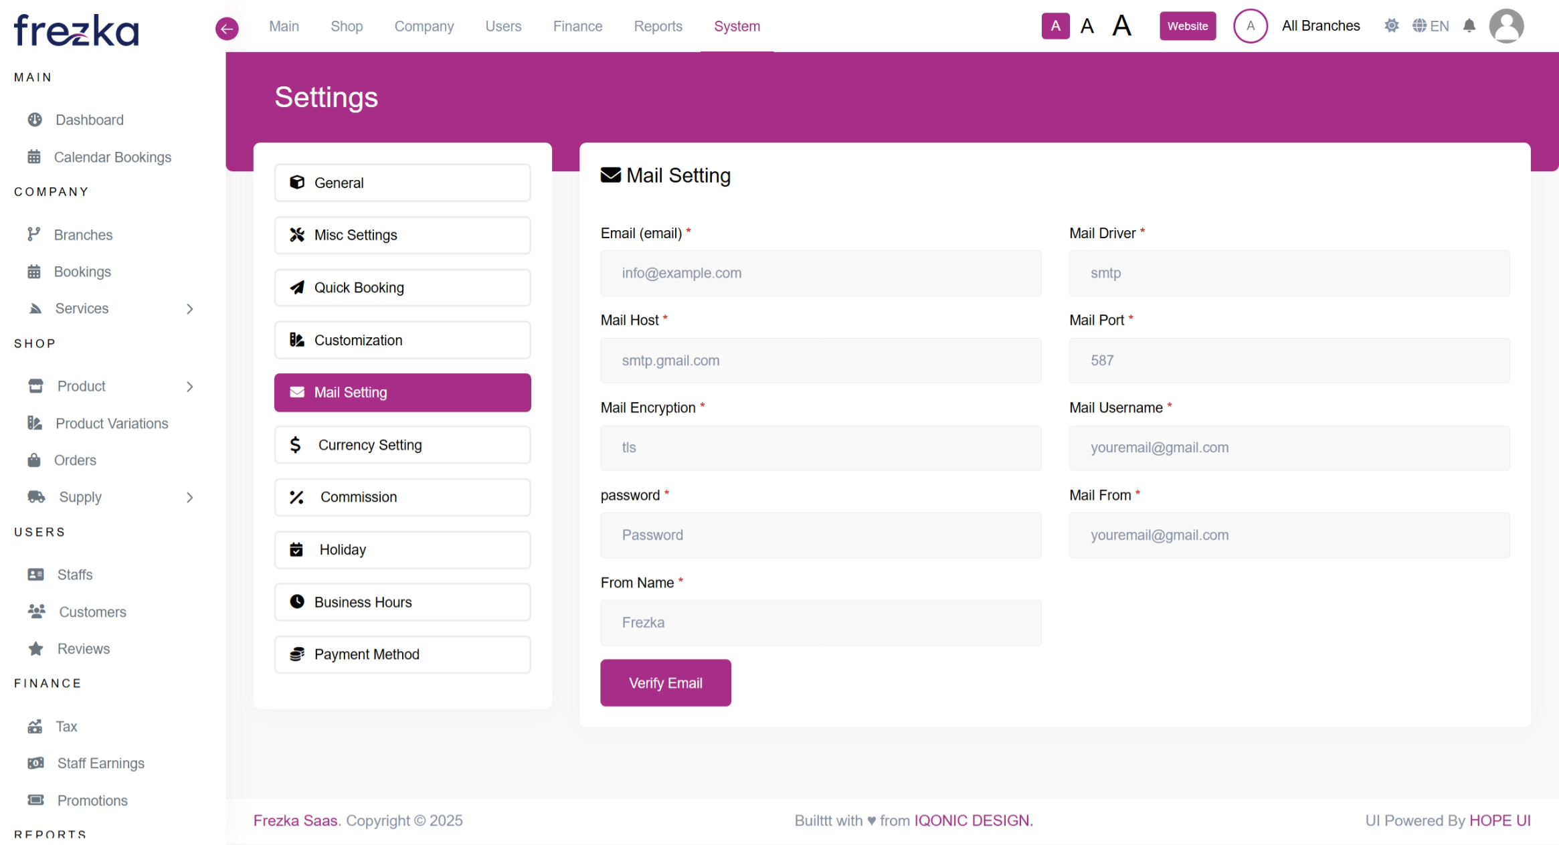Click the Reviews star icon
1559x845 pixels.
(x=36, y=649)
